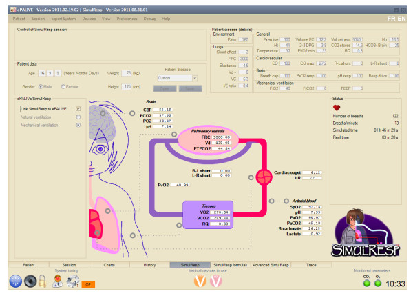
Task: Click the circle node on the grey brain
Action: tap(103, 113)
